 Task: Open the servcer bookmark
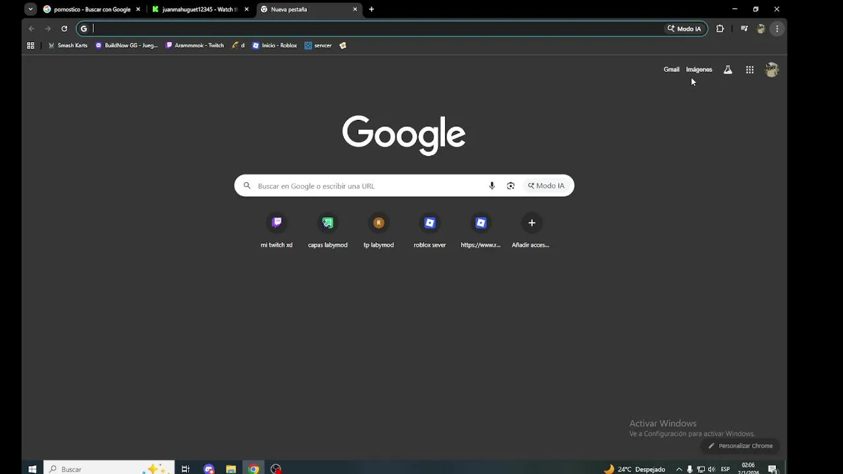pyautogui.click(x=318, y=45)
